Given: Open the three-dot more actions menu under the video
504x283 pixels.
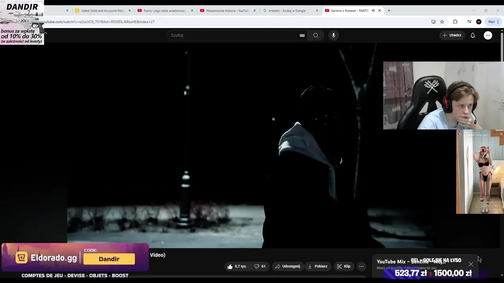Looking at the screenshot, I should click(x=361, y=266).
